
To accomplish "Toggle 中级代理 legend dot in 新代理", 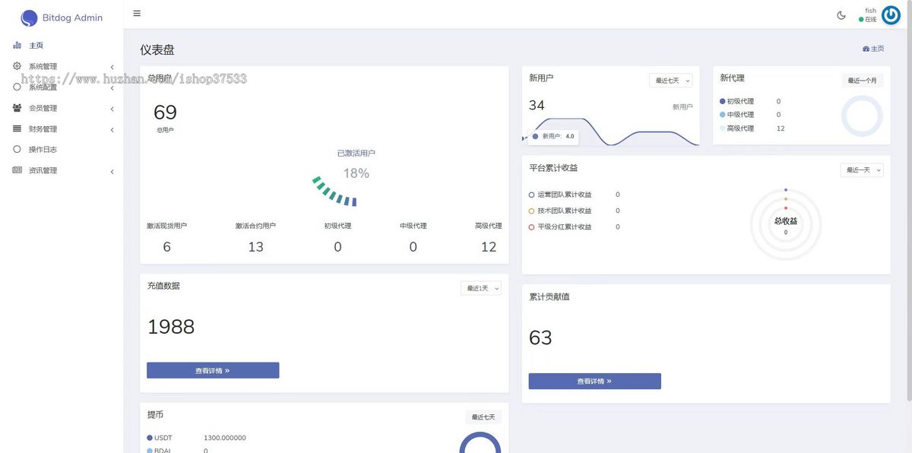I will pyautogui.click(x=723, y=115).
